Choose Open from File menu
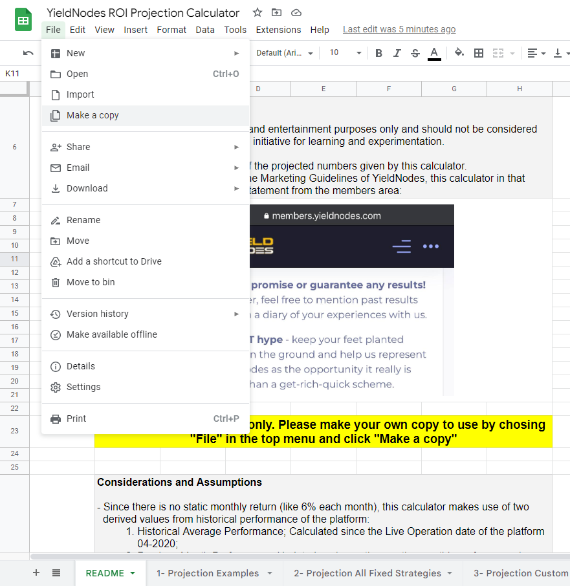 point(146,74)
